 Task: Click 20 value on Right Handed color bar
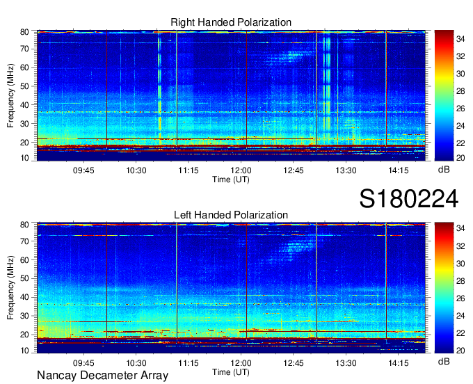460,158
